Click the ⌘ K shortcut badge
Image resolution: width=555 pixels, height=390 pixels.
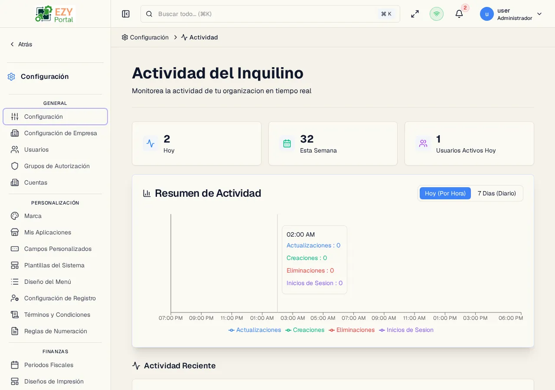pos(386,14)
